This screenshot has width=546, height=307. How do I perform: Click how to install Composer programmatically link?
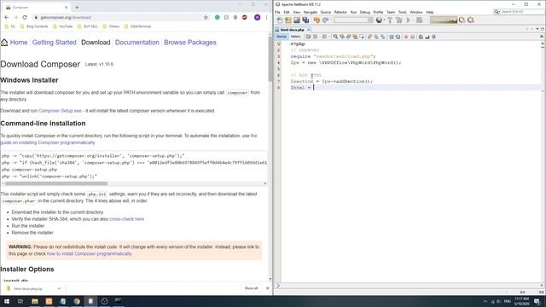89,254
